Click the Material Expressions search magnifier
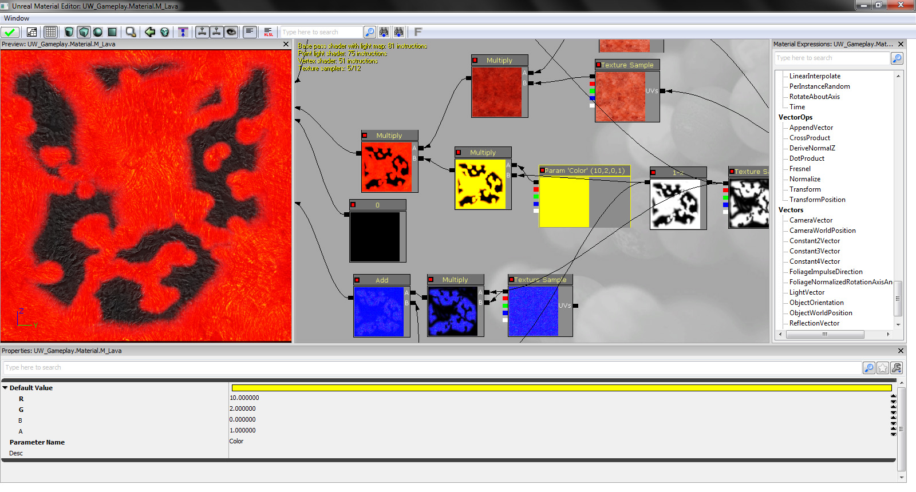This screenshot has width=916, height=492. [x=897, y=58]
